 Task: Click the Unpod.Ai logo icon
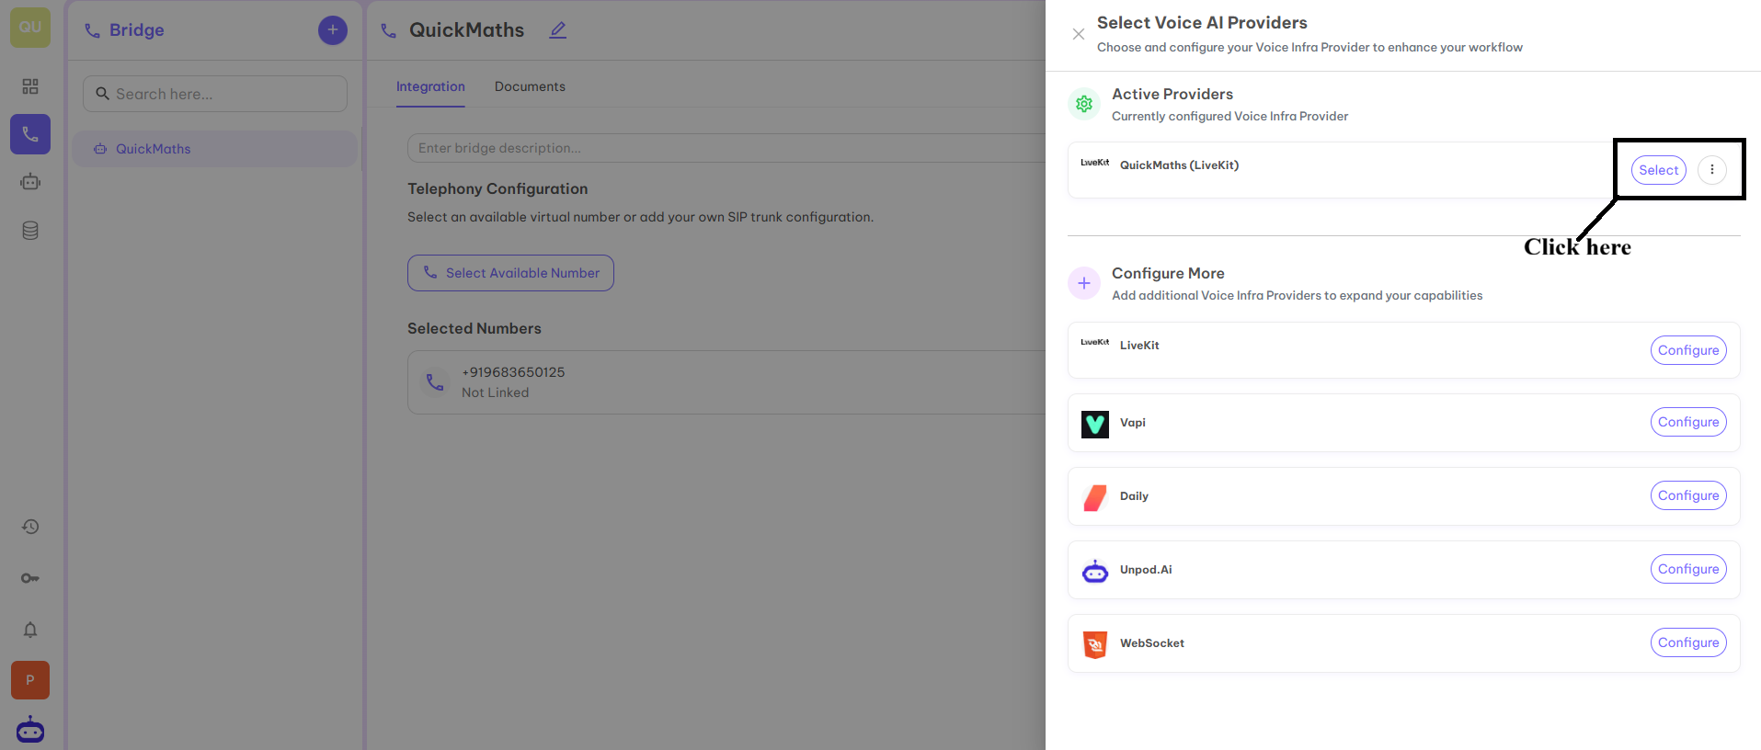point(1095,571)
